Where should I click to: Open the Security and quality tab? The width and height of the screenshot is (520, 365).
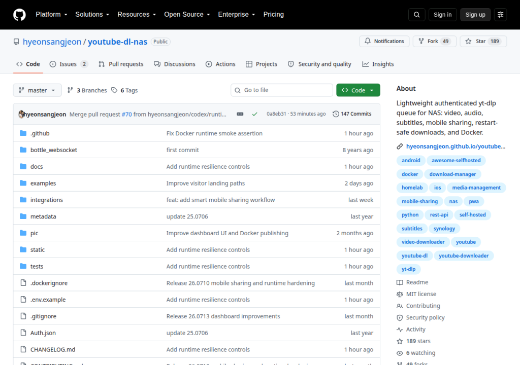pyautogui.click(x=319, y=64)
